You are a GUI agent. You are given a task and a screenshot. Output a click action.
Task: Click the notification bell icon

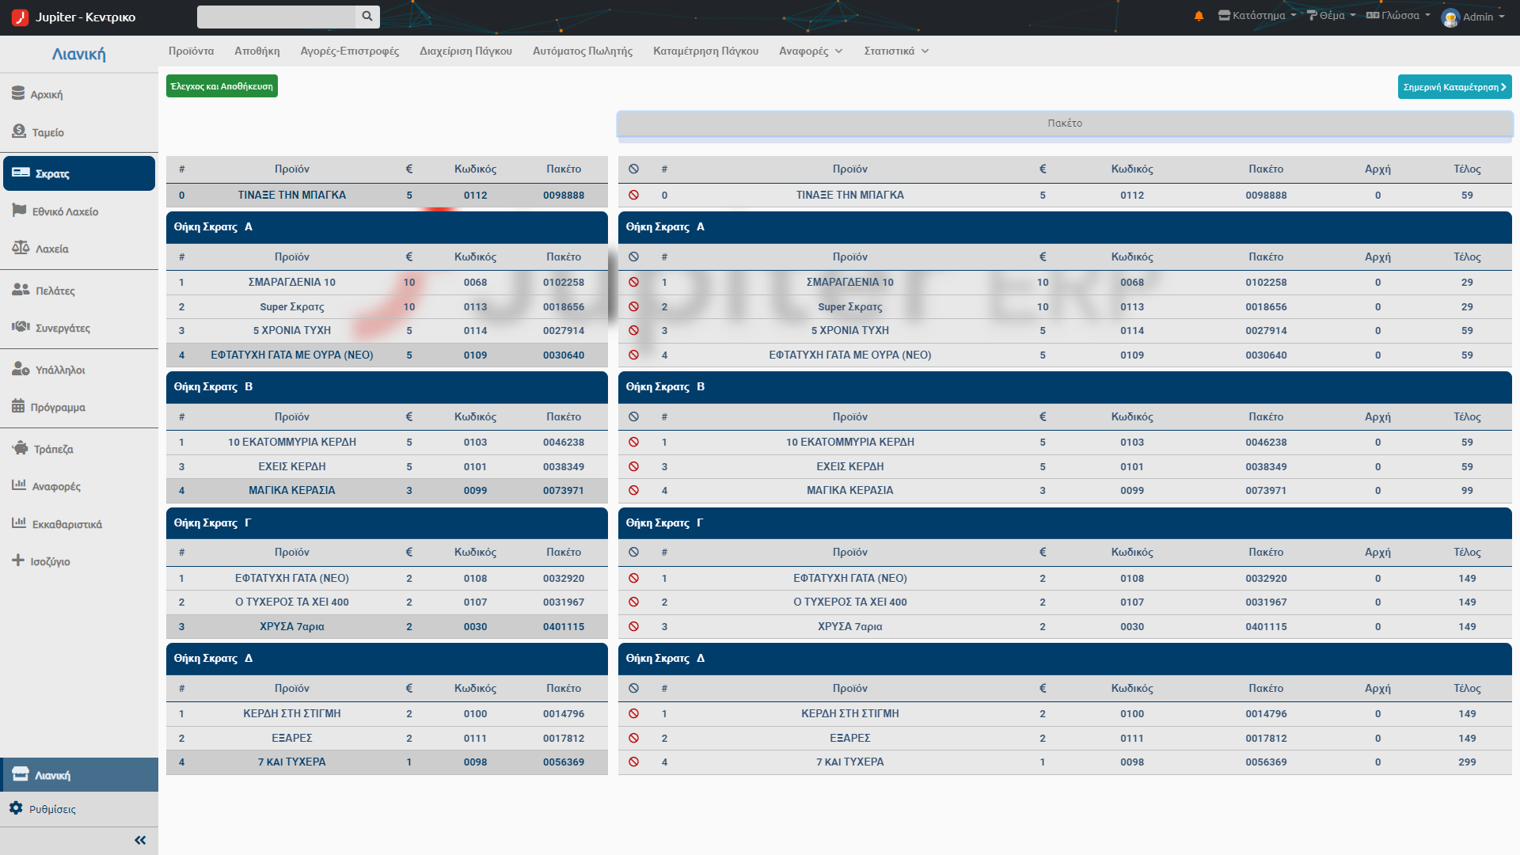coord(1199,16)
